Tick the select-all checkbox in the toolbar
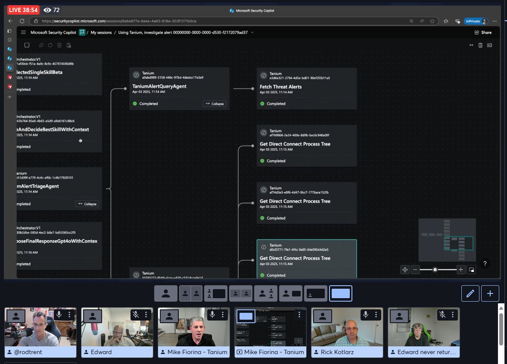 point(27,45)
